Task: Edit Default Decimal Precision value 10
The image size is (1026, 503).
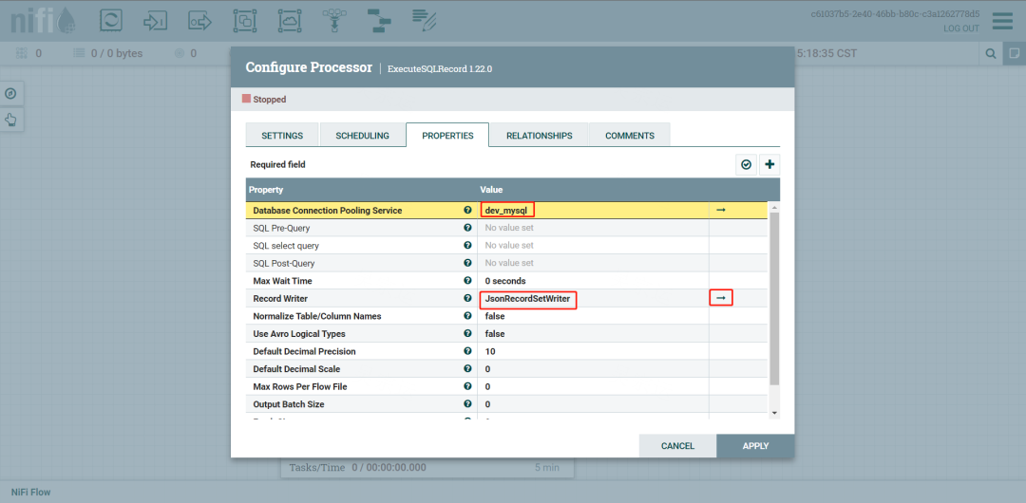Action: (x=594, y=351)
